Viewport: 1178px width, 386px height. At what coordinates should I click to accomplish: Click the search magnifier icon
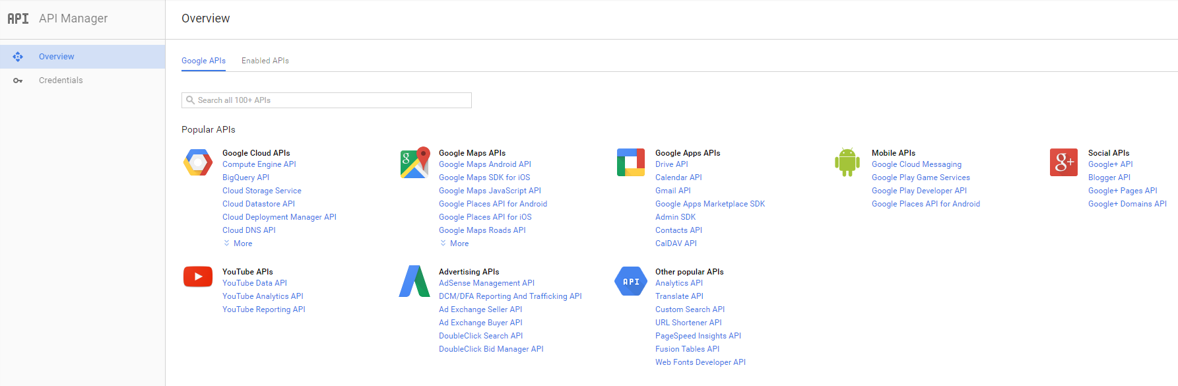click(x=191, y=100)
